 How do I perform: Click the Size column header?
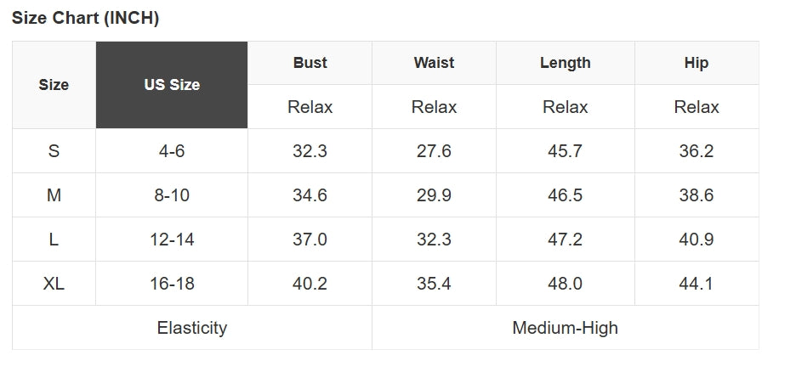pos(54,85)
